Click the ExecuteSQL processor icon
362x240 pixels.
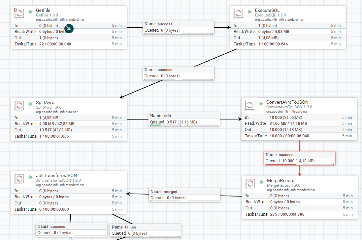(x=238, y=13)
